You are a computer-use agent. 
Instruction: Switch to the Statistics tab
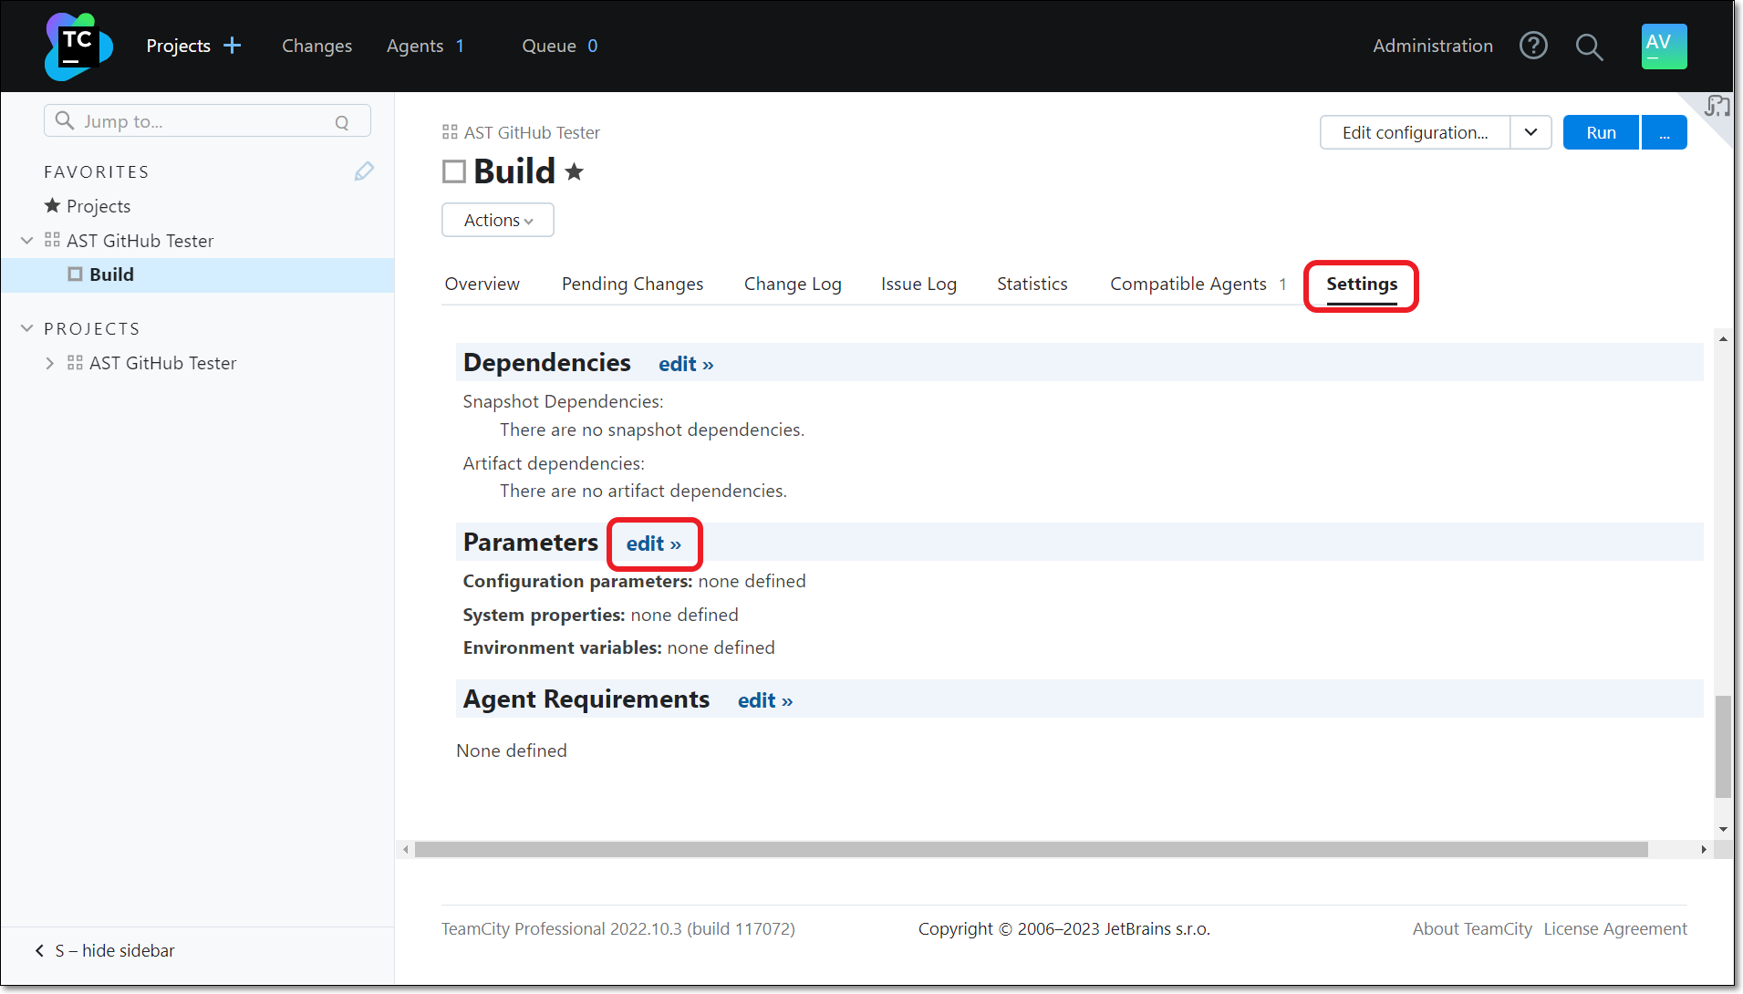click(x=1032, y=284)
